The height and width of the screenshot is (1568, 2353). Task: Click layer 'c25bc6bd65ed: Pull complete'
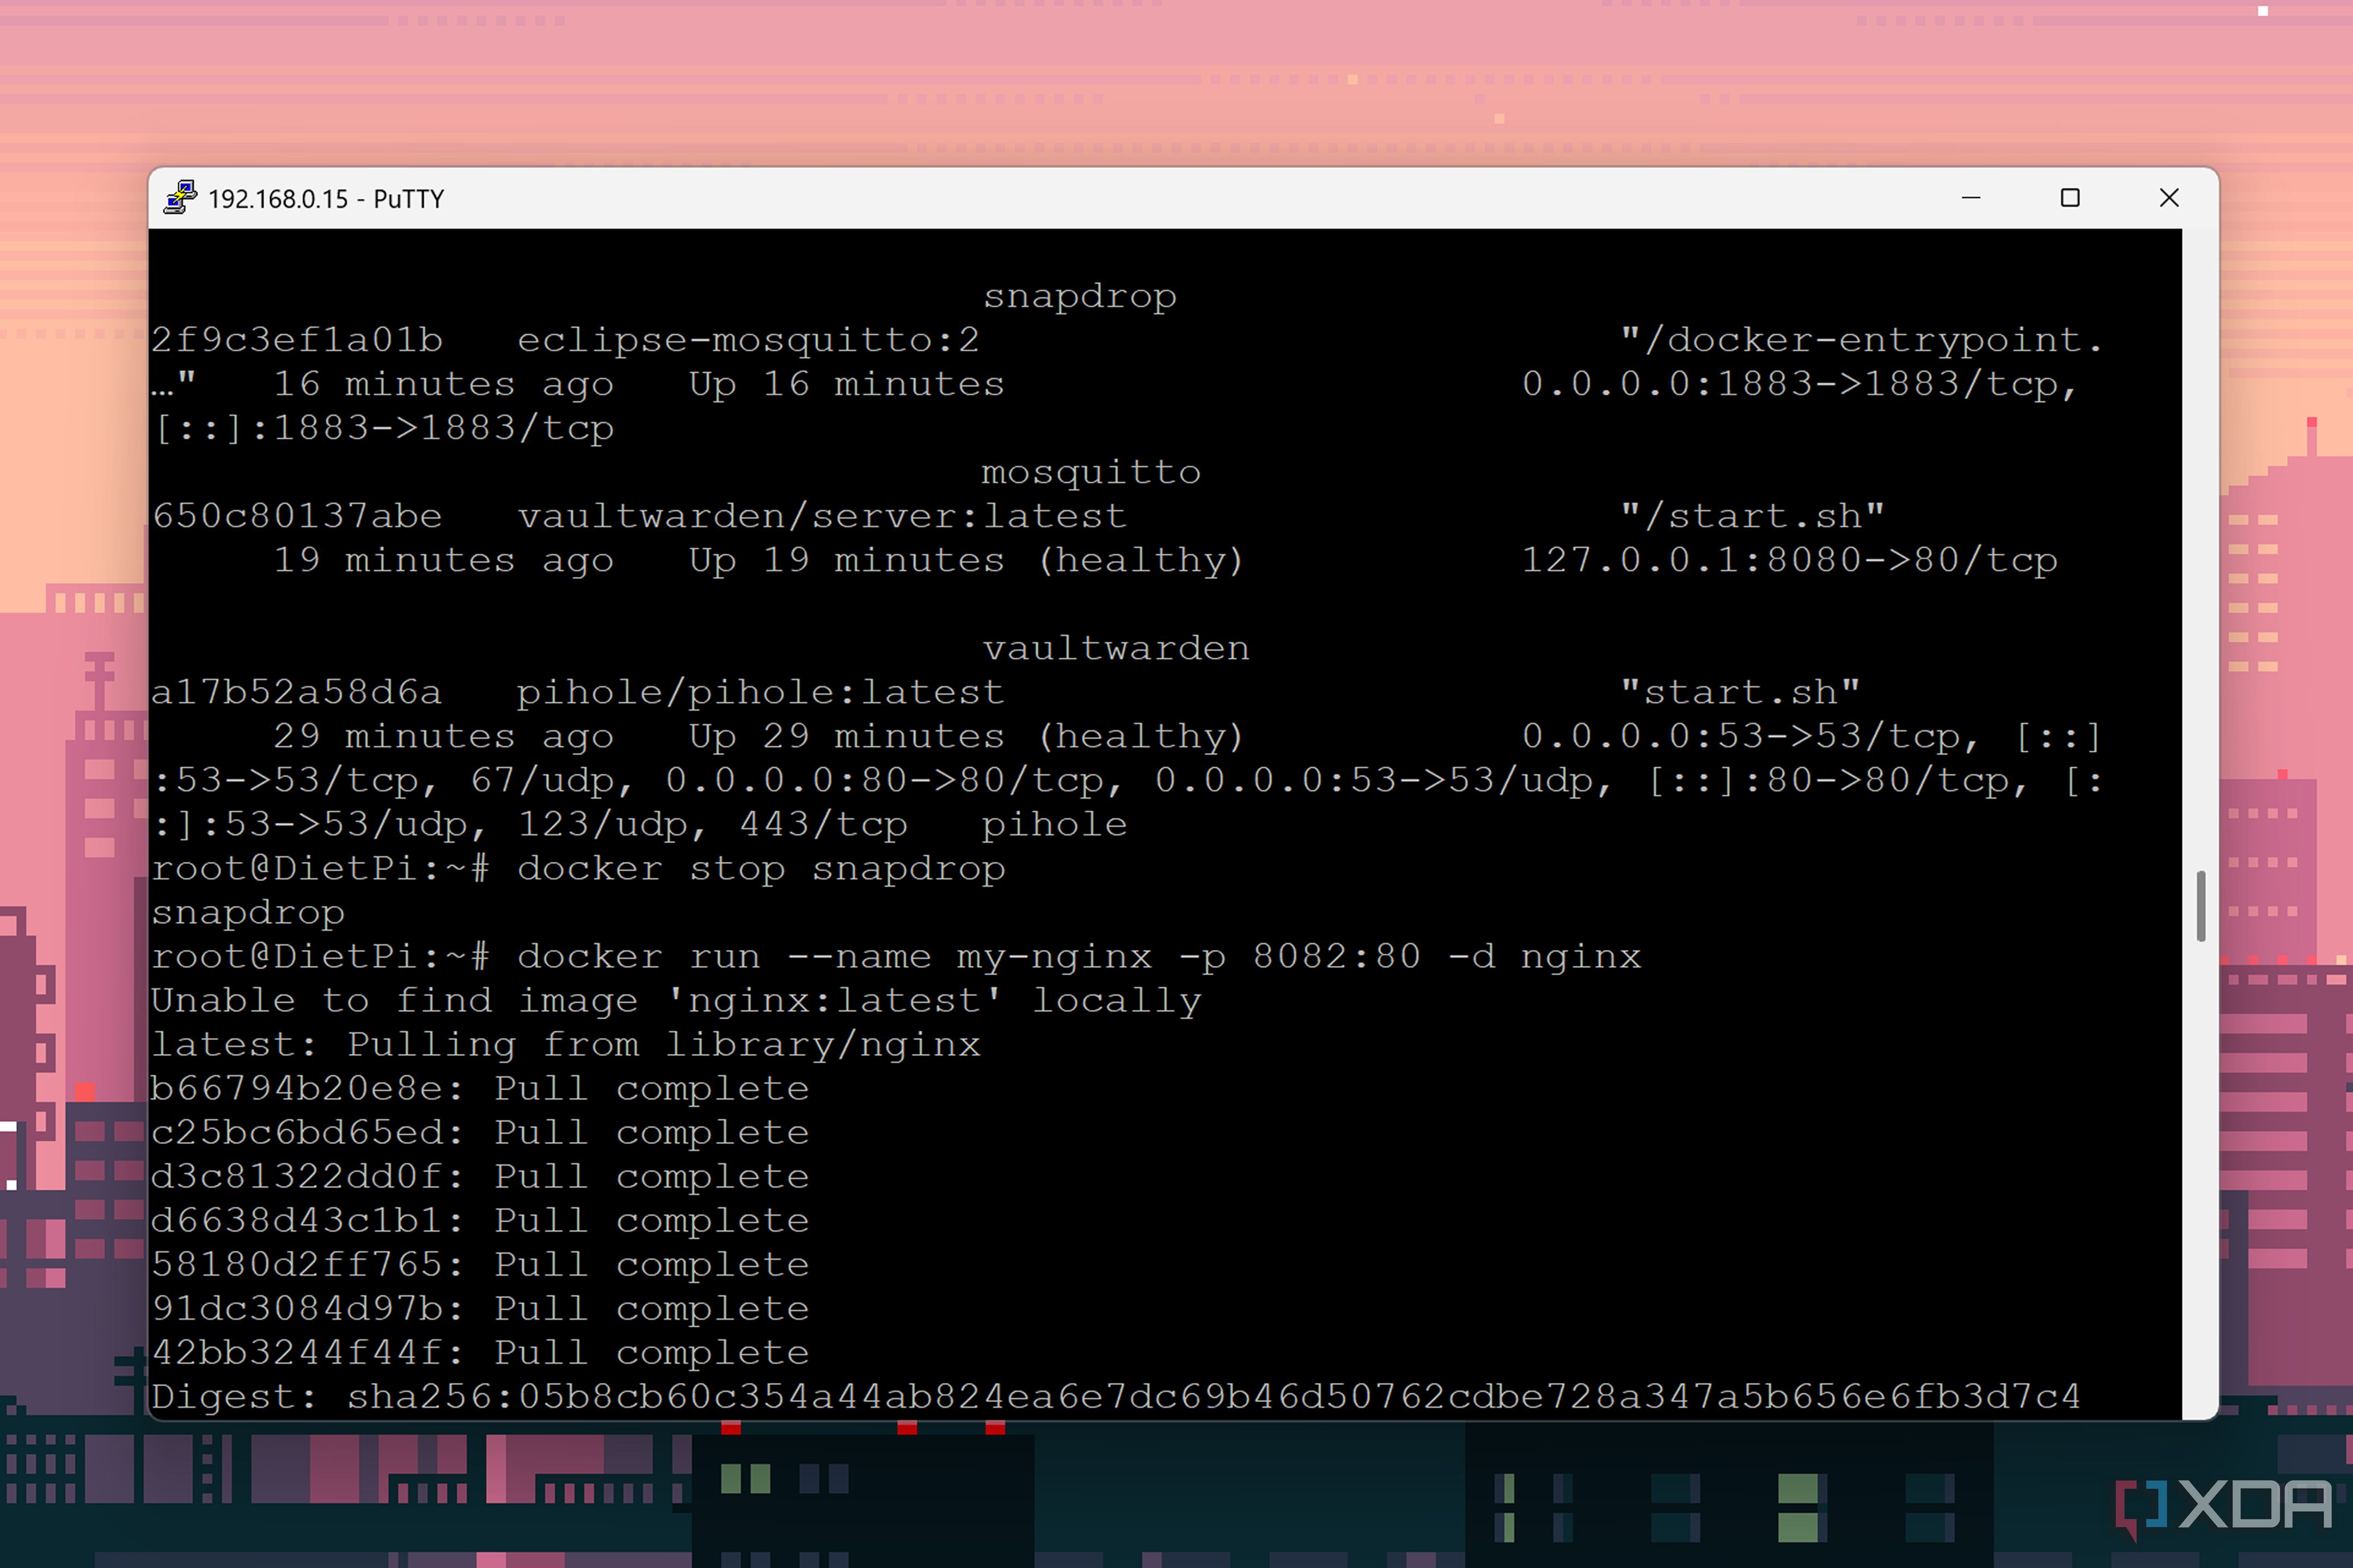pos(480,1132)
